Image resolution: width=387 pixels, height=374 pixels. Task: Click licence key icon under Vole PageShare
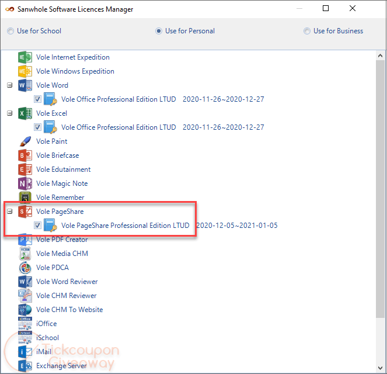(x=50, y=226)
